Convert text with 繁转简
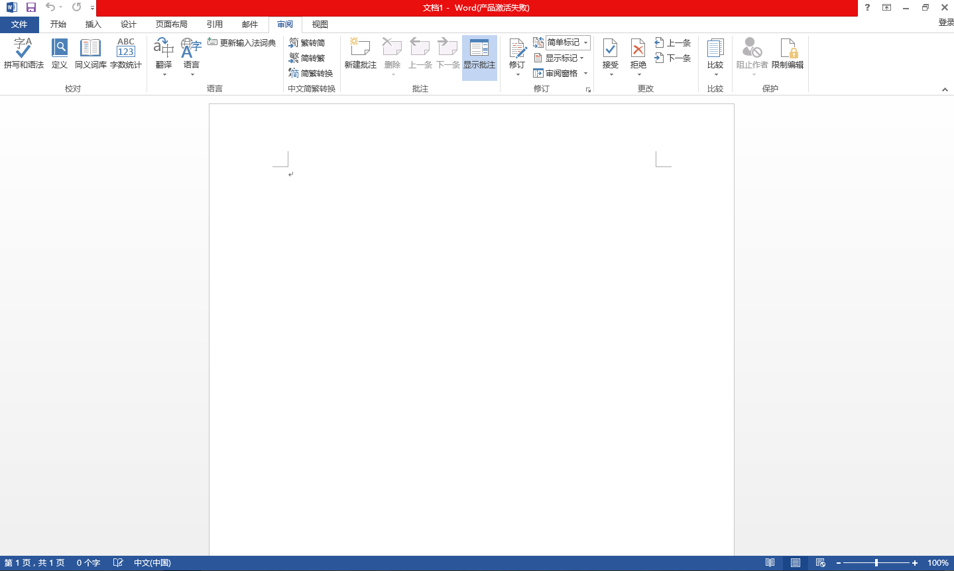Screen dimensions: 954x571 pyautogui.click(x=307, y=42)
